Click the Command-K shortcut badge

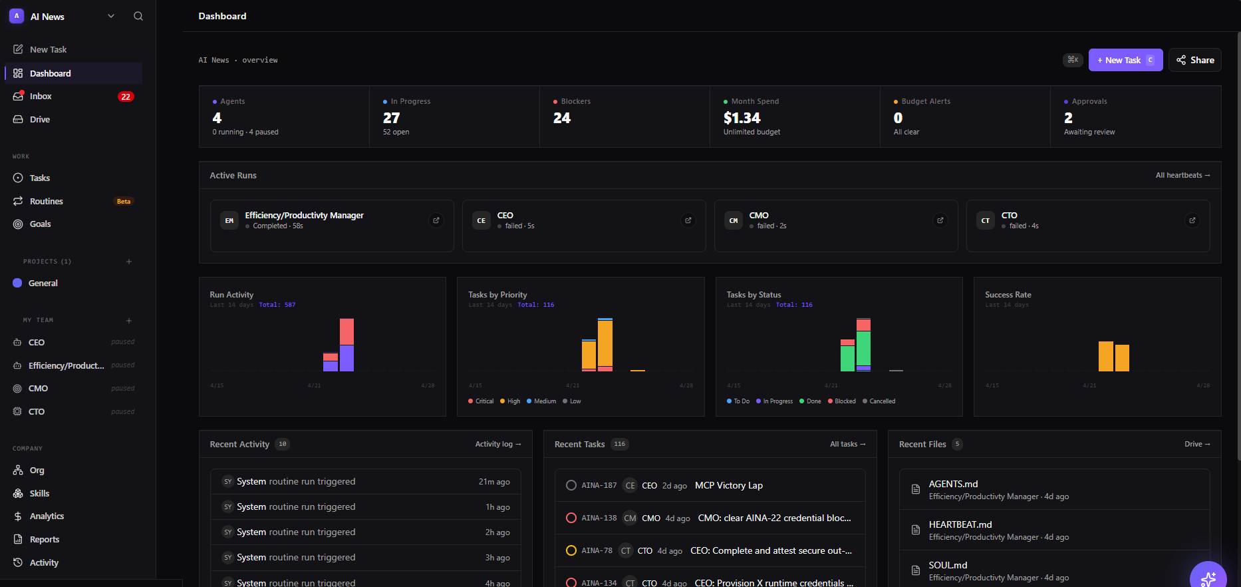pos(1073,60)
